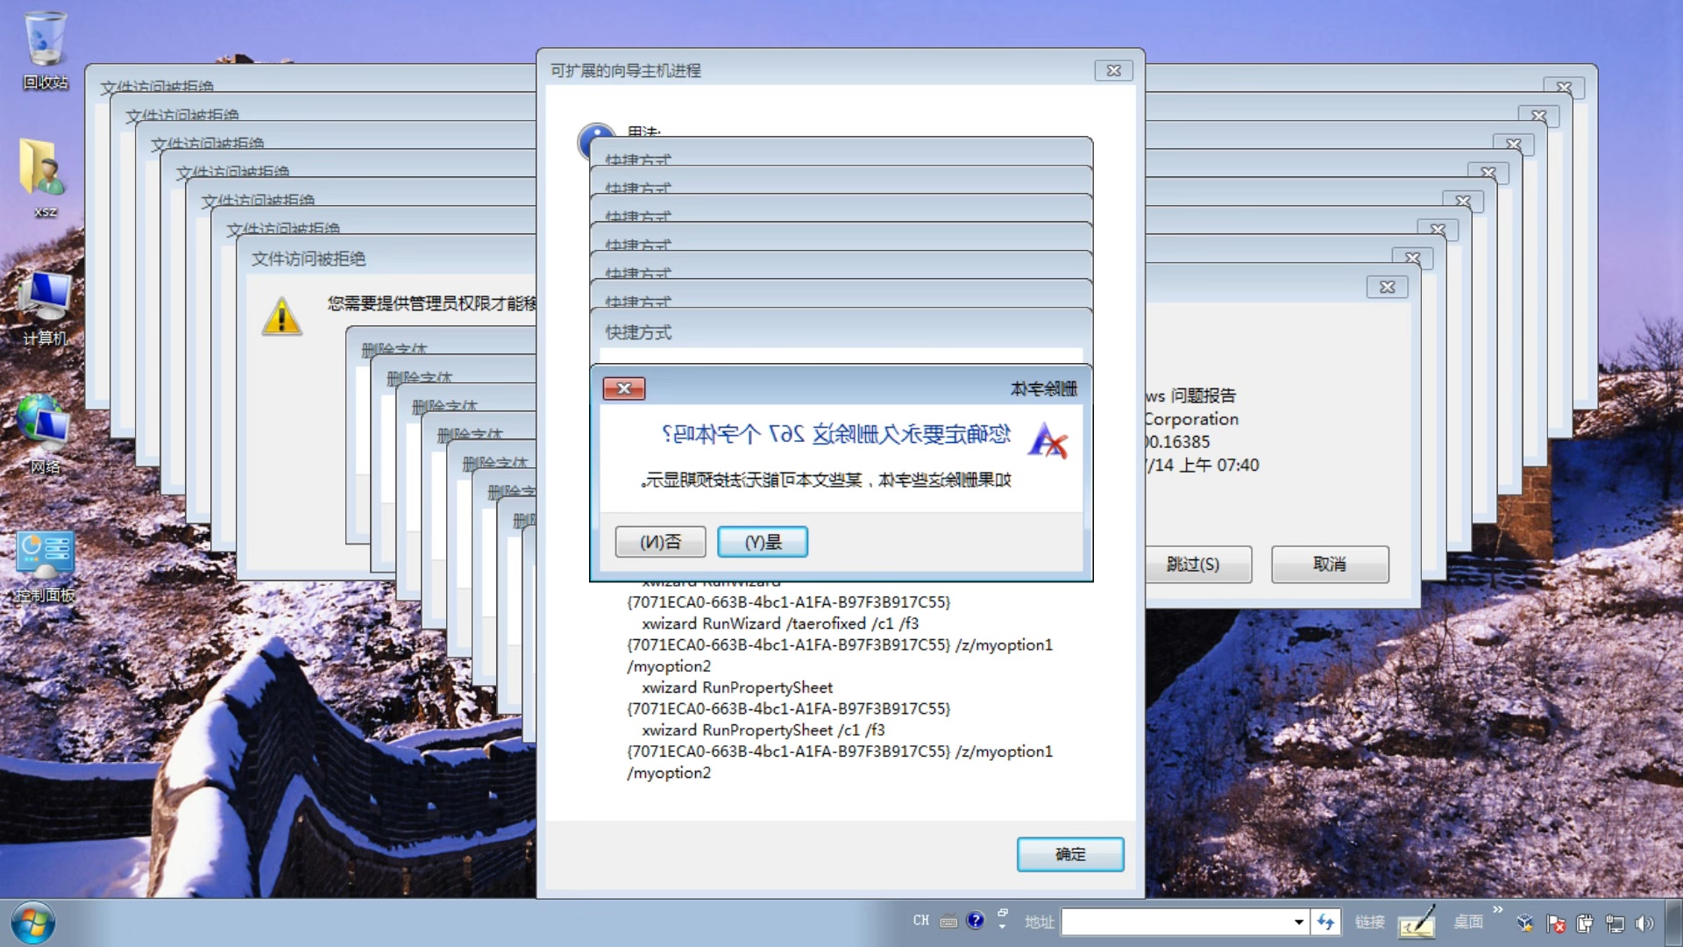Click the power plug tray icon
The height and width of the screenshot is (947, 1683).
click(1585, 922)
